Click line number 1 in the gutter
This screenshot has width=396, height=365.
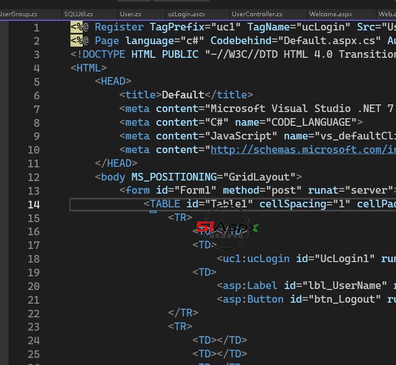36,27
